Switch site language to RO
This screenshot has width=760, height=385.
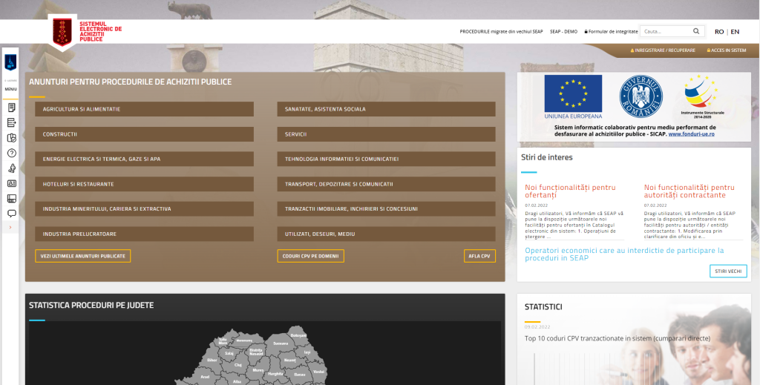[x=719, y=32]
